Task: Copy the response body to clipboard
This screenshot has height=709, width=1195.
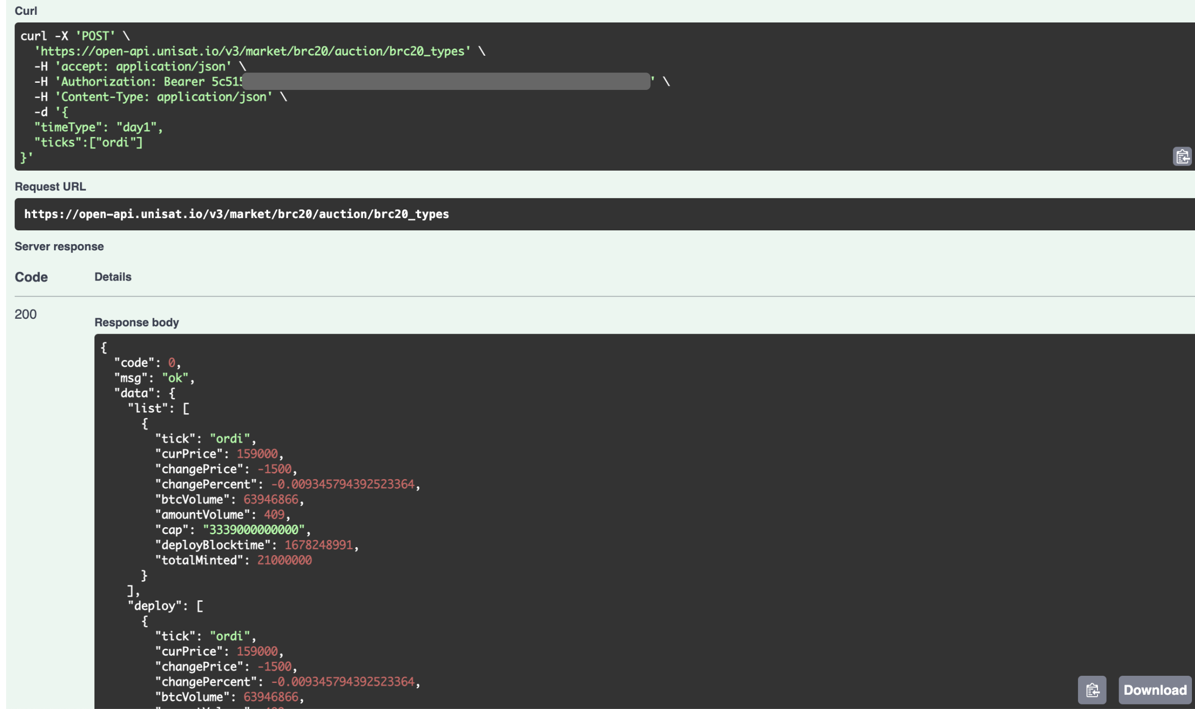Action: click(1092, 690)
